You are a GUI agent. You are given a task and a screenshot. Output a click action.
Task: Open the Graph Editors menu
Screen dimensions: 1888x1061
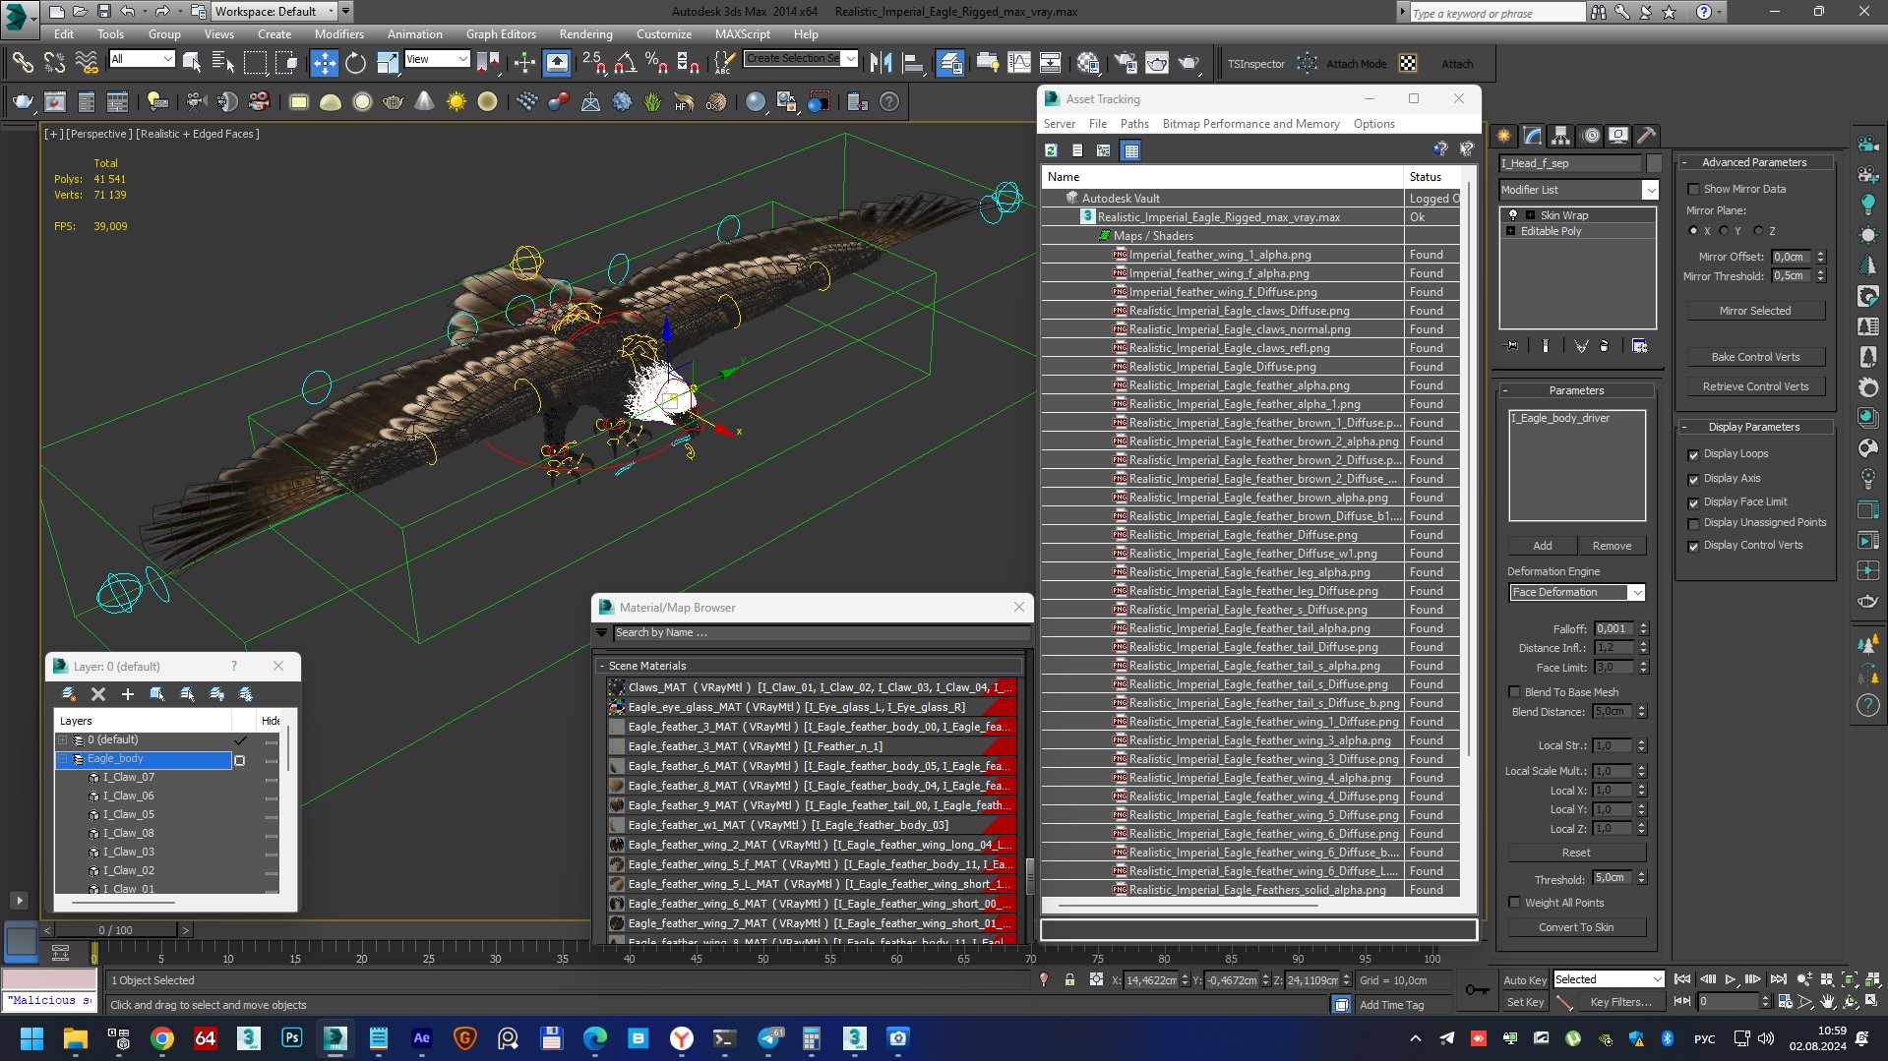(501, 33)
